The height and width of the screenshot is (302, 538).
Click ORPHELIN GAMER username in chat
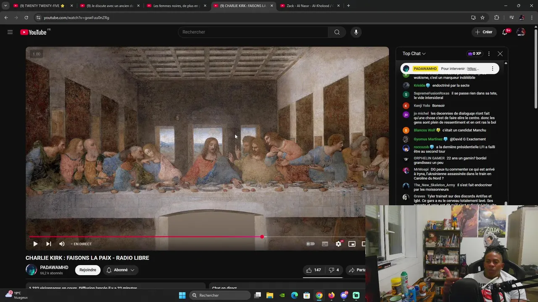coord(429,158)
